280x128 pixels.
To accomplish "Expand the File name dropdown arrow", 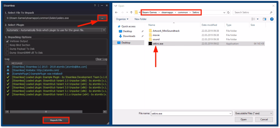I will coord(230,113).
